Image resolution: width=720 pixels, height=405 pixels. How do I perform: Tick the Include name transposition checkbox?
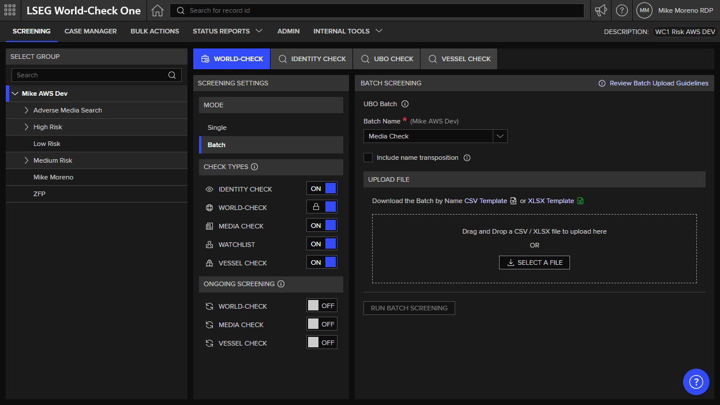pyautogui.click(x=368, y=157)
